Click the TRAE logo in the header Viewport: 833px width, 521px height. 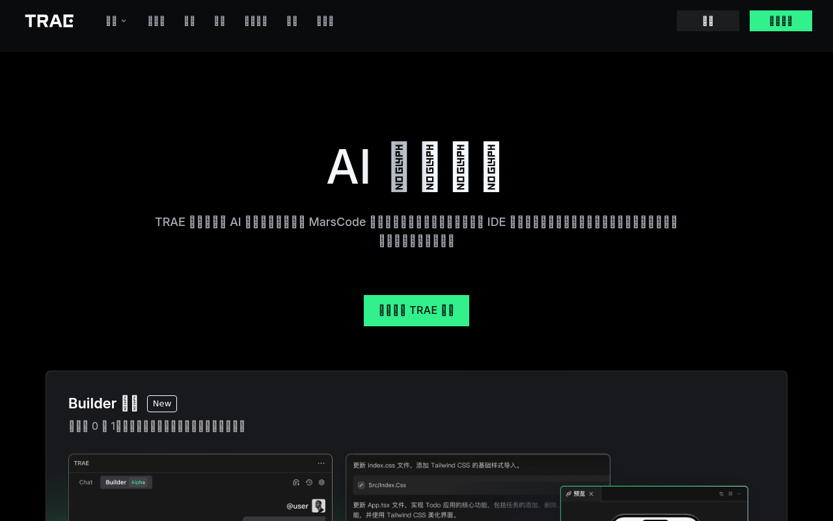click(49, 21)
